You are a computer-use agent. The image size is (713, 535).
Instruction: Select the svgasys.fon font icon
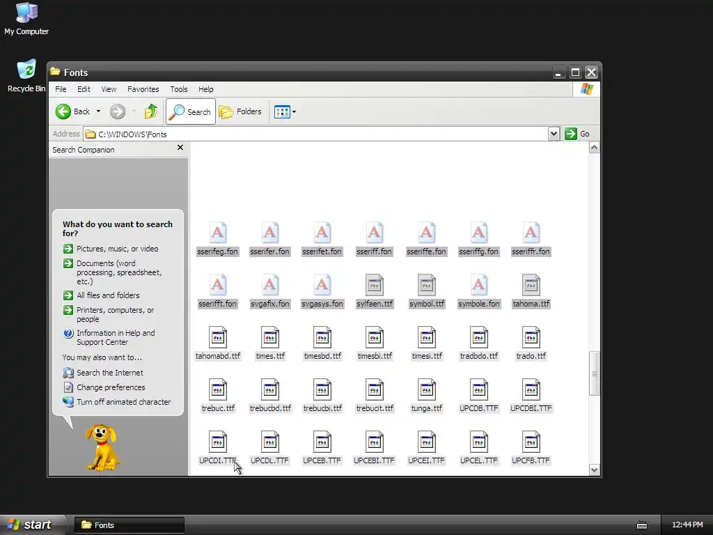pos(322,285)
